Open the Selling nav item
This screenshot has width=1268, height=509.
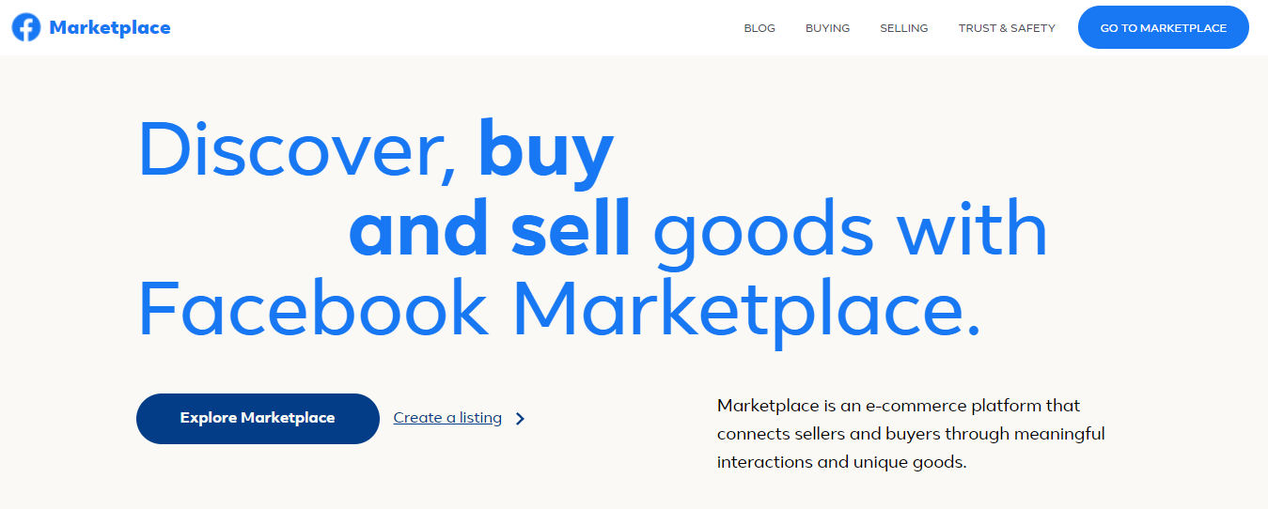[903, 28]
